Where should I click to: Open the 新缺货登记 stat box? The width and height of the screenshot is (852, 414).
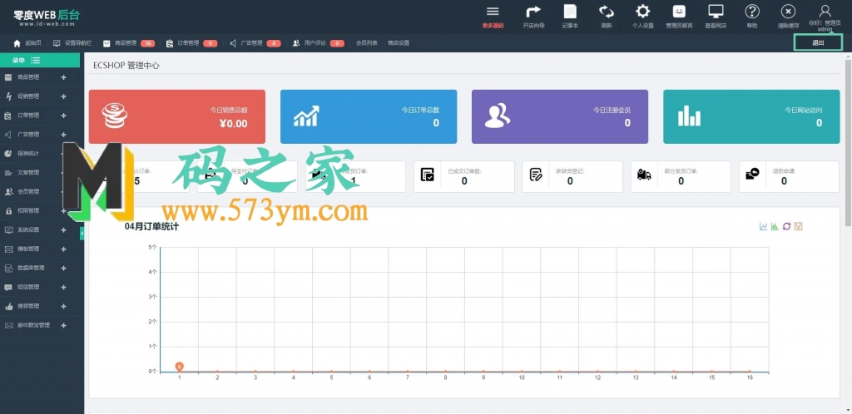coord(572,176)
